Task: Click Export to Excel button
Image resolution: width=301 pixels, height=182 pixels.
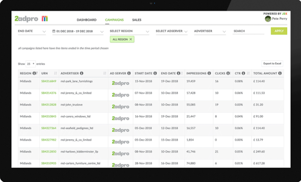Action: [272, 63]
